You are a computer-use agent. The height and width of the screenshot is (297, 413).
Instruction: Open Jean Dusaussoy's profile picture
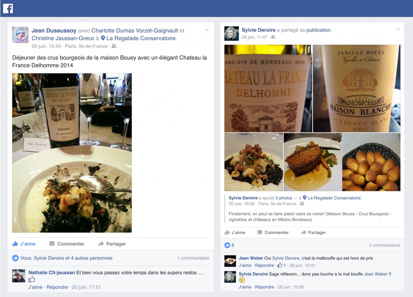point(20,35)
